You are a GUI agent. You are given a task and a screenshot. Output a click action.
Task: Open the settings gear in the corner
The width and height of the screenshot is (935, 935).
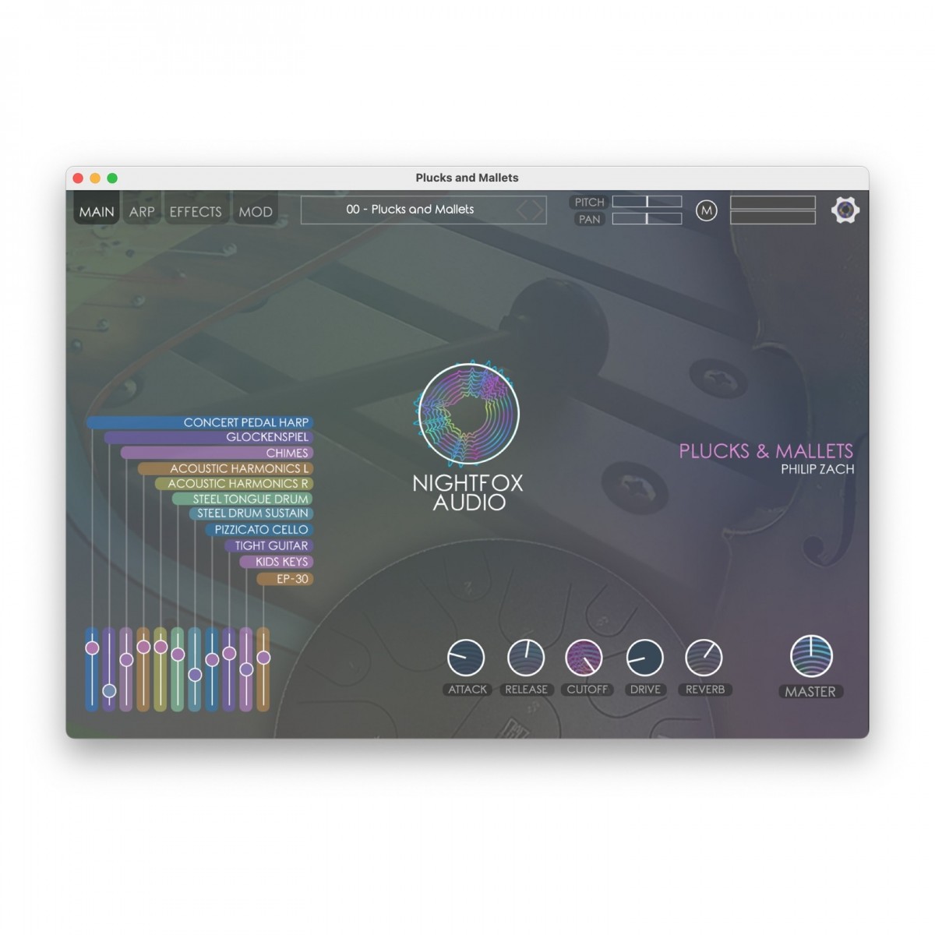click(x=845, y=210)
